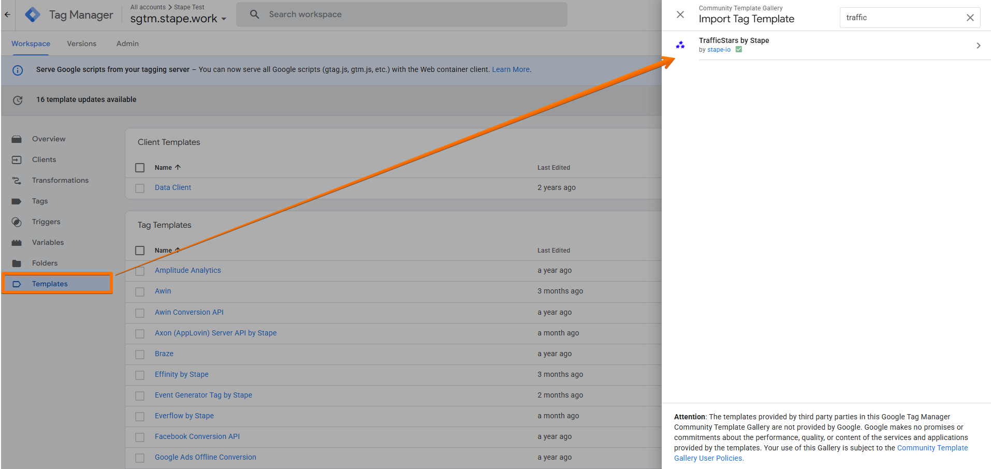Sort Client Templates by Name arrow
This screenshot has width=991, height=469.
[x=178, y=167]
